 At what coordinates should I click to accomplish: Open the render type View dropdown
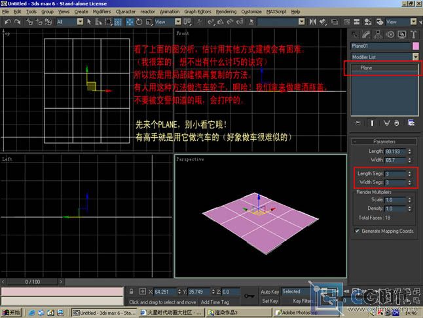(x=401, y=22)
